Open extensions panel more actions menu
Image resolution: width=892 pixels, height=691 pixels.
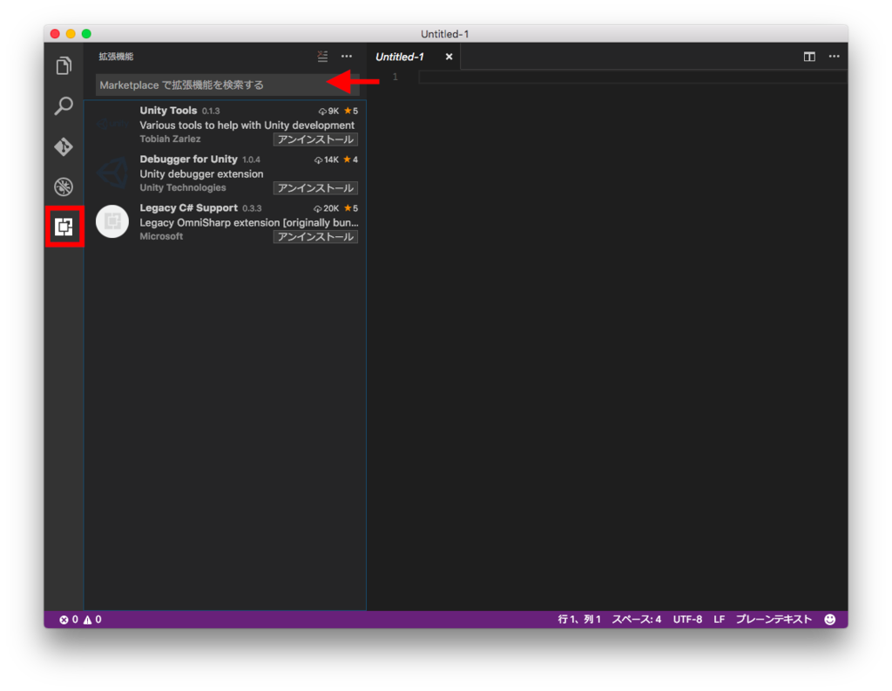click(347, 57)
